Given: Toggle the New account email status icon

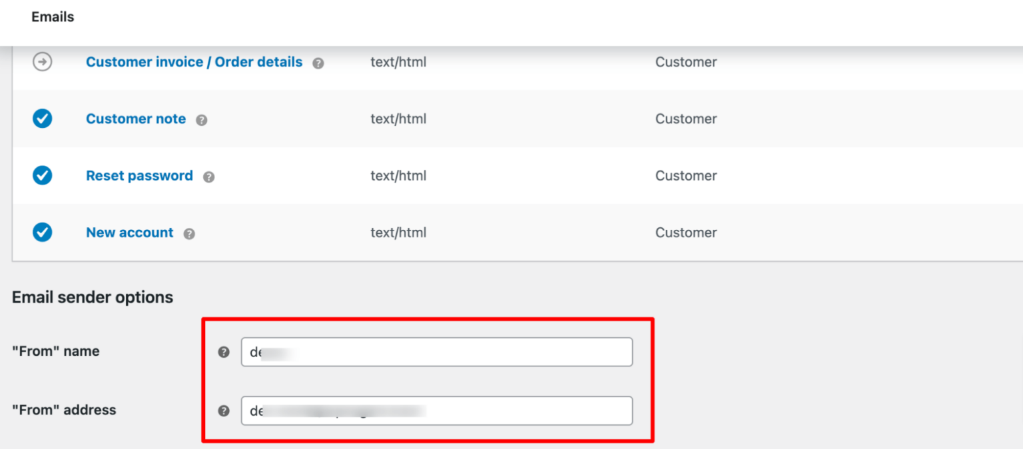Looking at the screenshot, I should tap(42, 232).
